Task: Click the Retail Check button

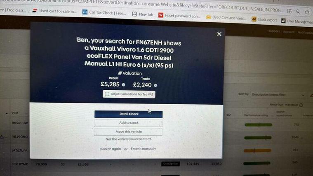Action: pos(129,114)
